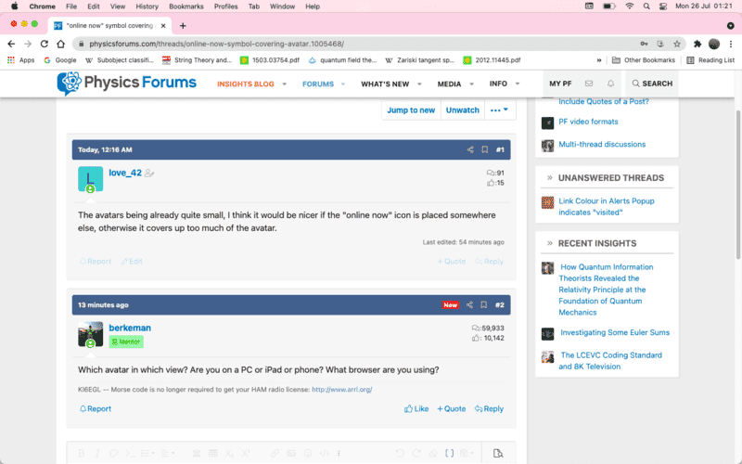Viewport: 742px width, 464px height.
Task: Click the Physics Forums logo
Action: (x=126, y=83)
